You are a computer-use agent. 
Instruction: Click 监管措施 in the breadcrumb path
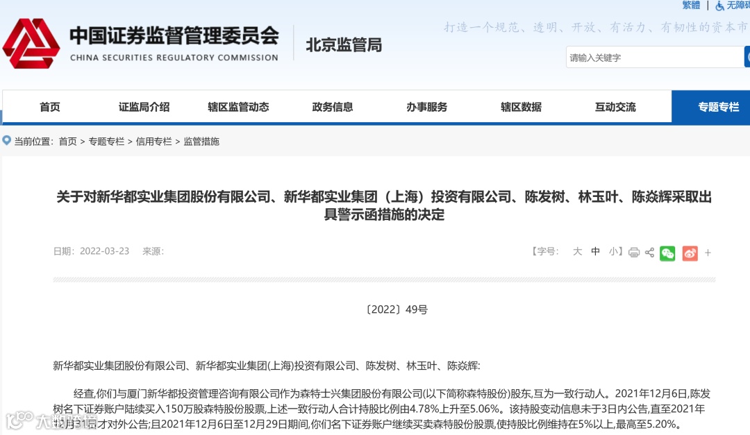[201, 141]
